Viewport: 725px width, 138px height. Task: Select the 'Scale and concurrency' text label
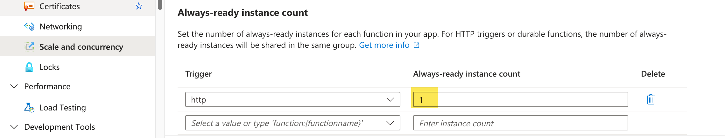pos(81,47)
